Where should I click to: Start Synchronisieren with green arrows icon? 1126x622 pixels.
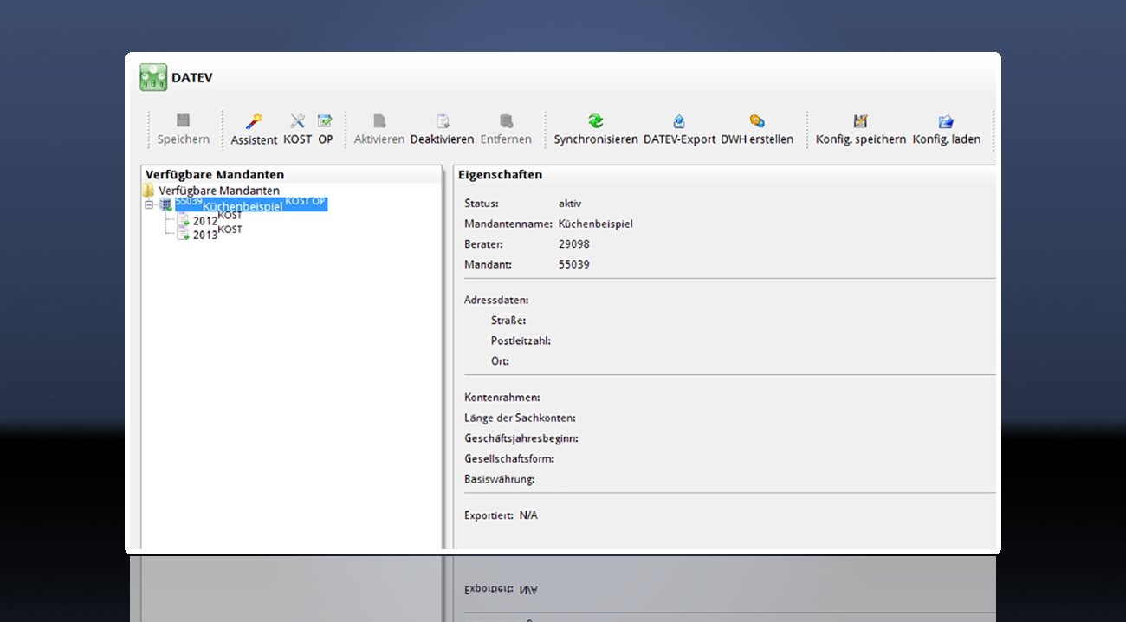tap(596, 122)
